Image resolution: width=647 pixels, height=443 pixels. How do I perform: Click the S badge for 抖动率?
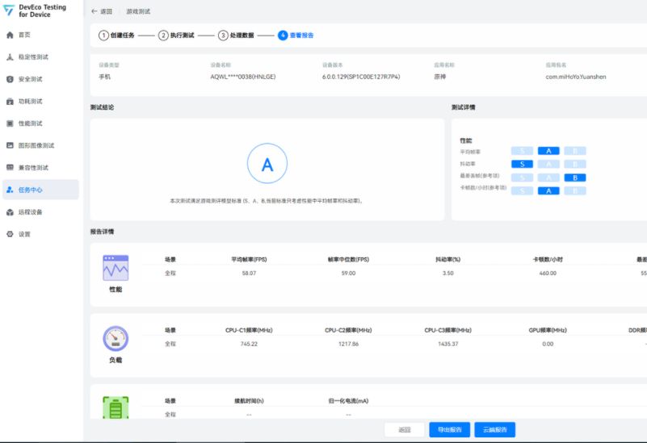click(522, 164)
